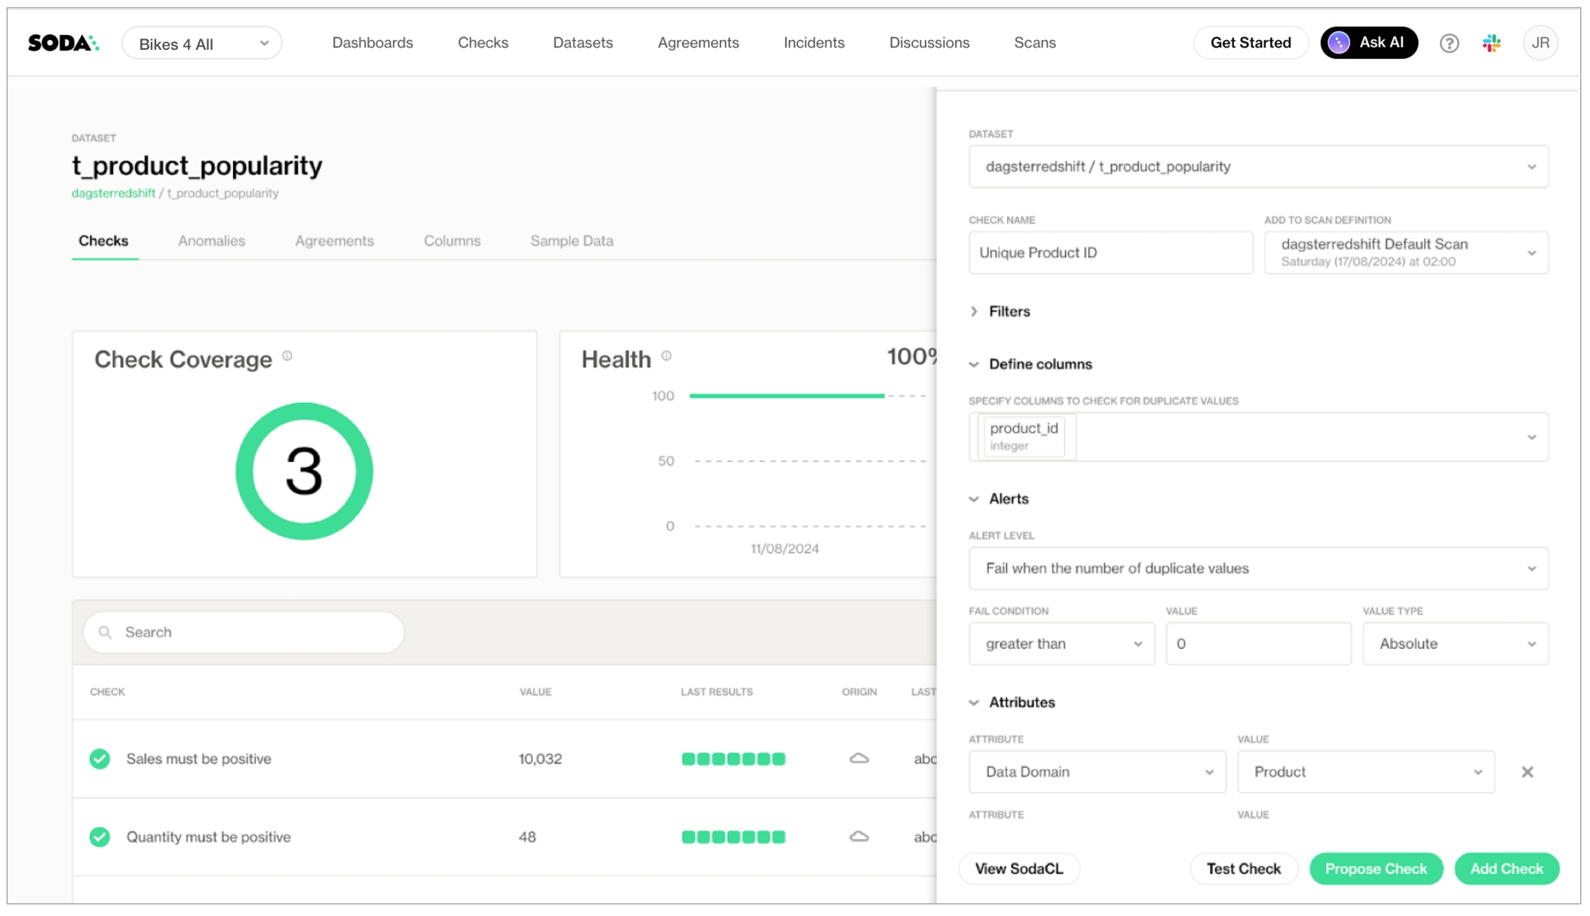Open the Value Type Absolute dropdown
This screenshot has width=1590, height=916.
(1454, 644)
